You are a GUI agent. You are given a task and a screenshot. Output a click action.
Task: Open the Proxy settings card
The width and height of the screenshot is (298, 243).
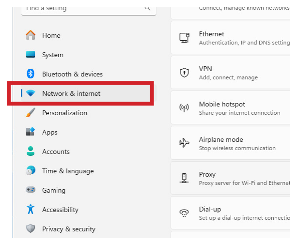click(x=230, y=178)
